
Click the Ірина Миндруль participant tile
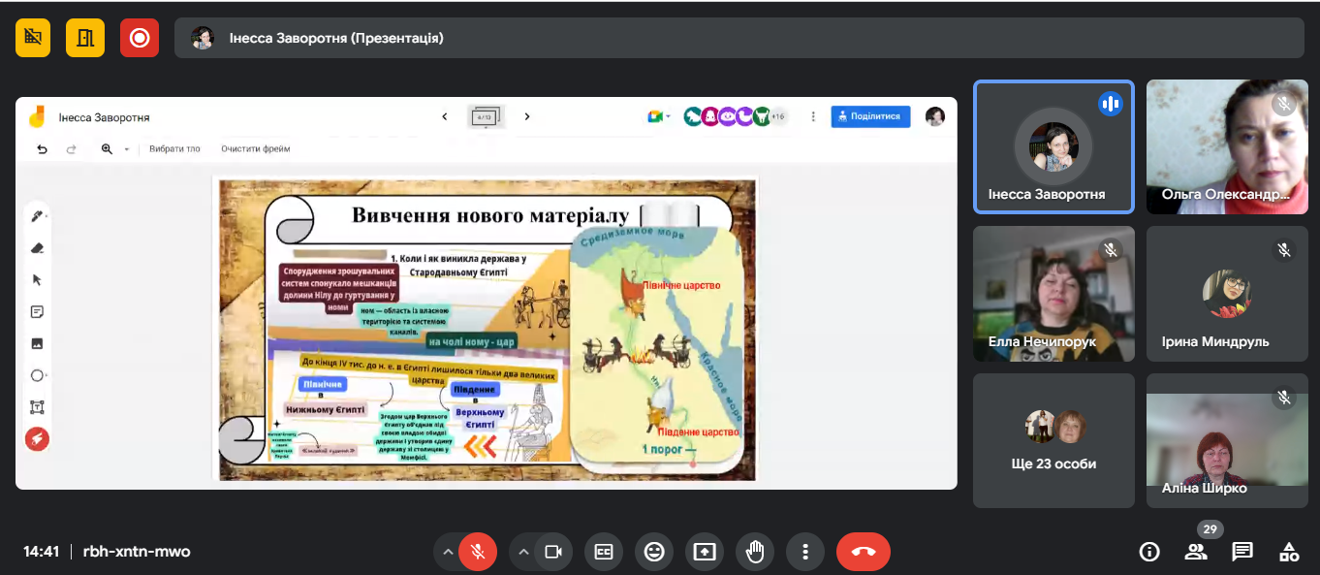[1227, 294]
